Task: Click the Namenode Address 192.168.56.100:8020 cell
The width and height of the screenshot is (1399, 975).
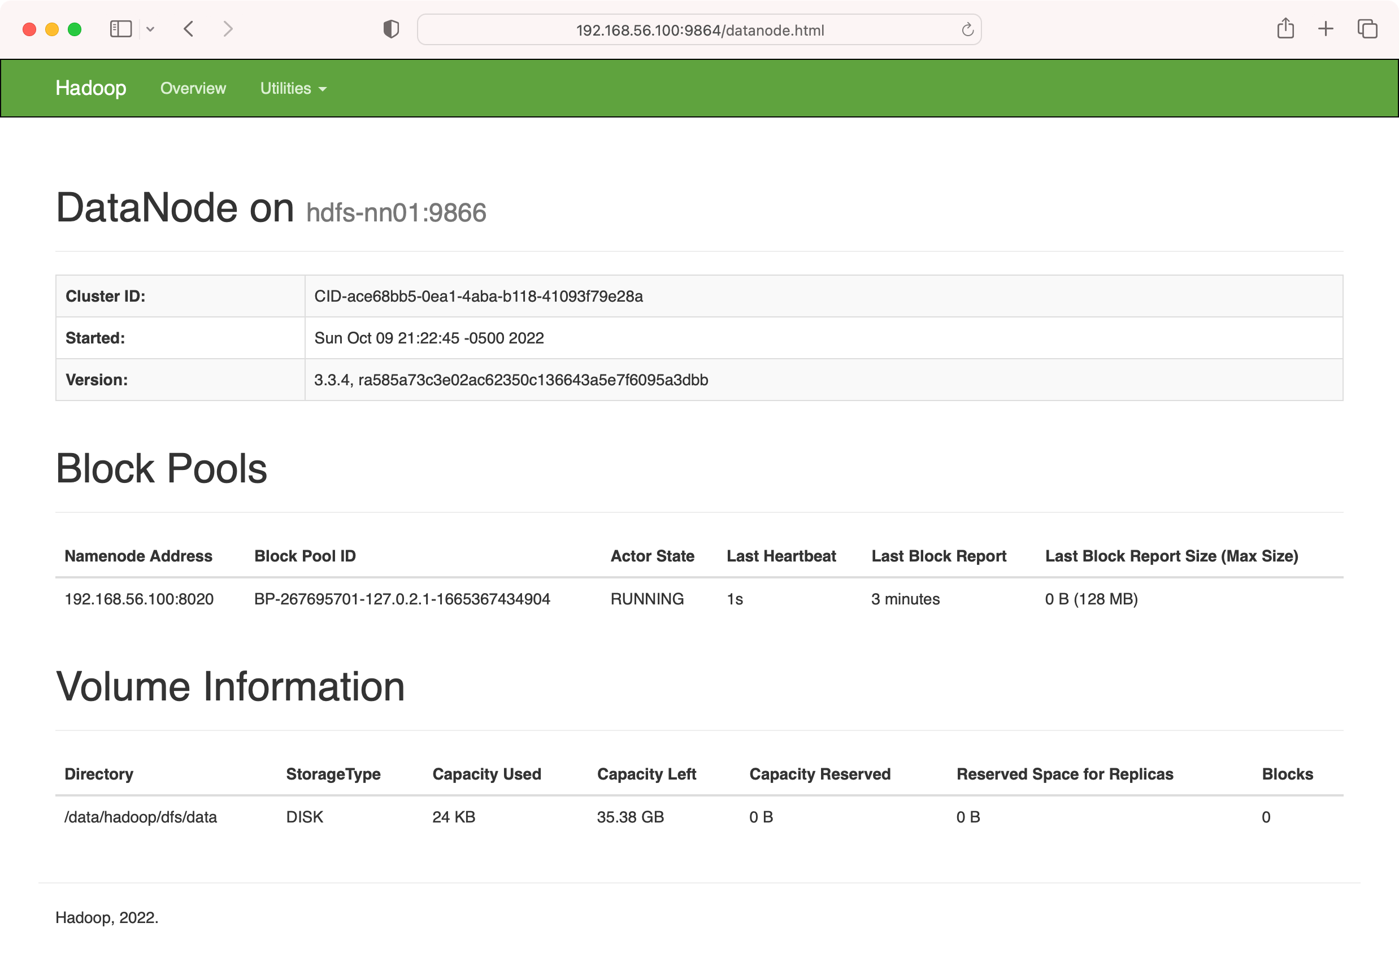Action: (139, 599)
